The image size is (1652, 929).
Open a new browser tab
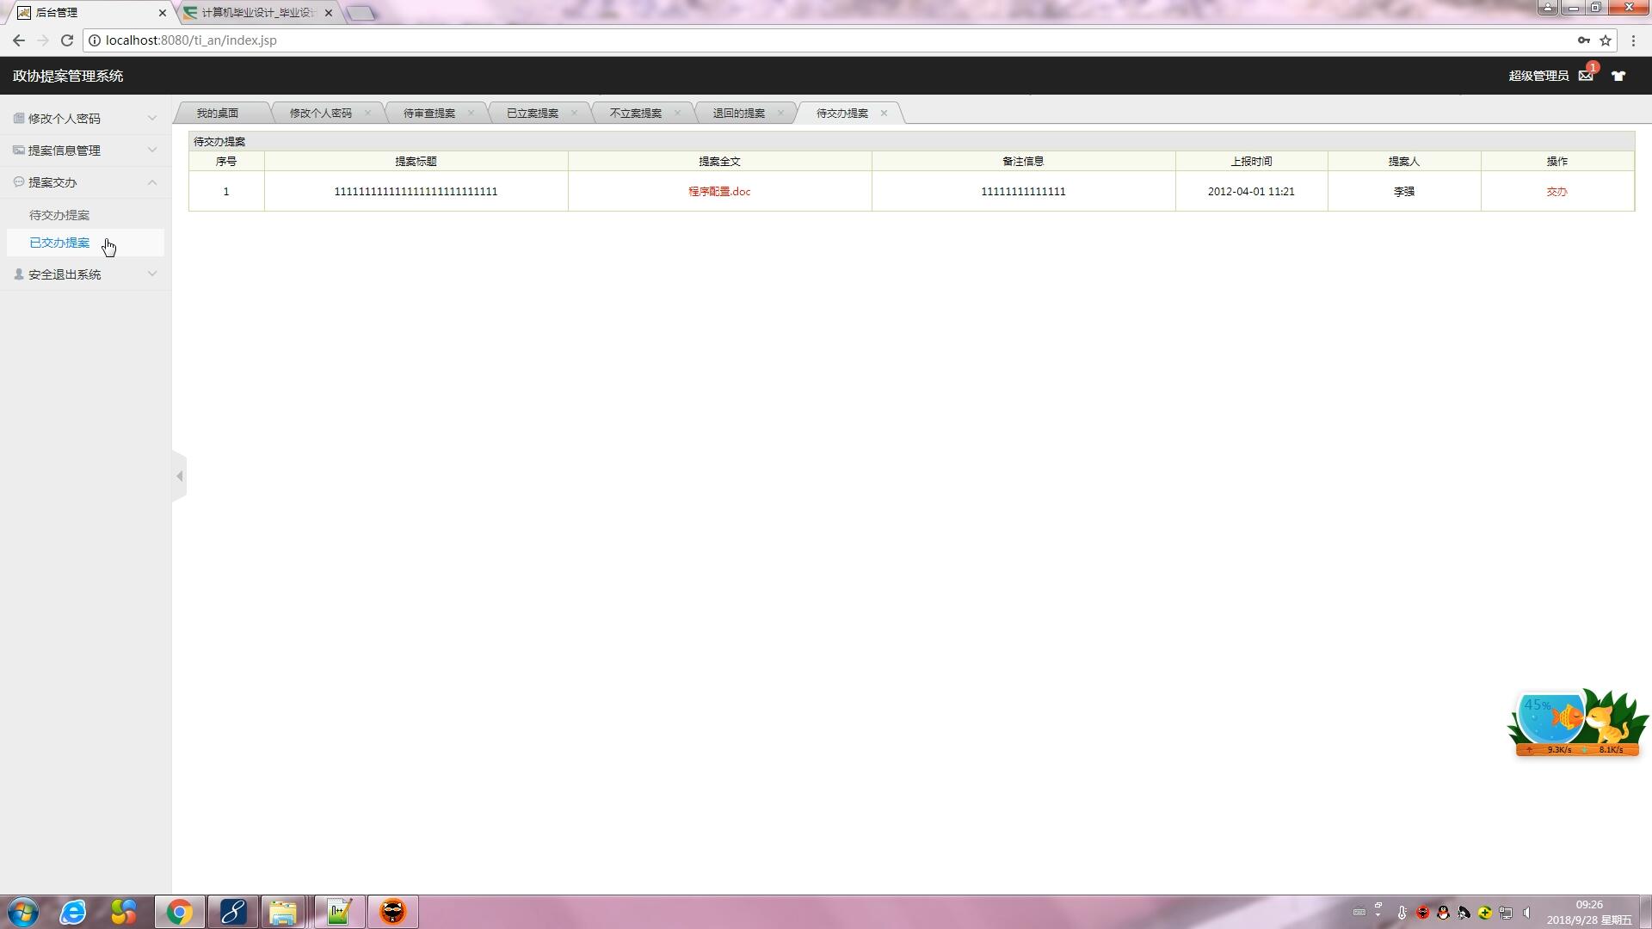point(361,13)
